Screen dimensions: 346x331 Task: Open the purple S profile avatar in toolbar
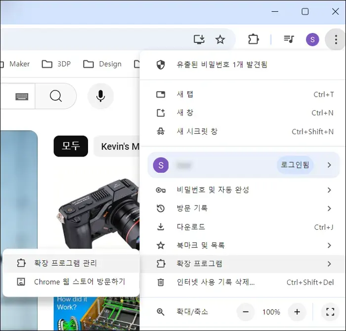[312, 40]
